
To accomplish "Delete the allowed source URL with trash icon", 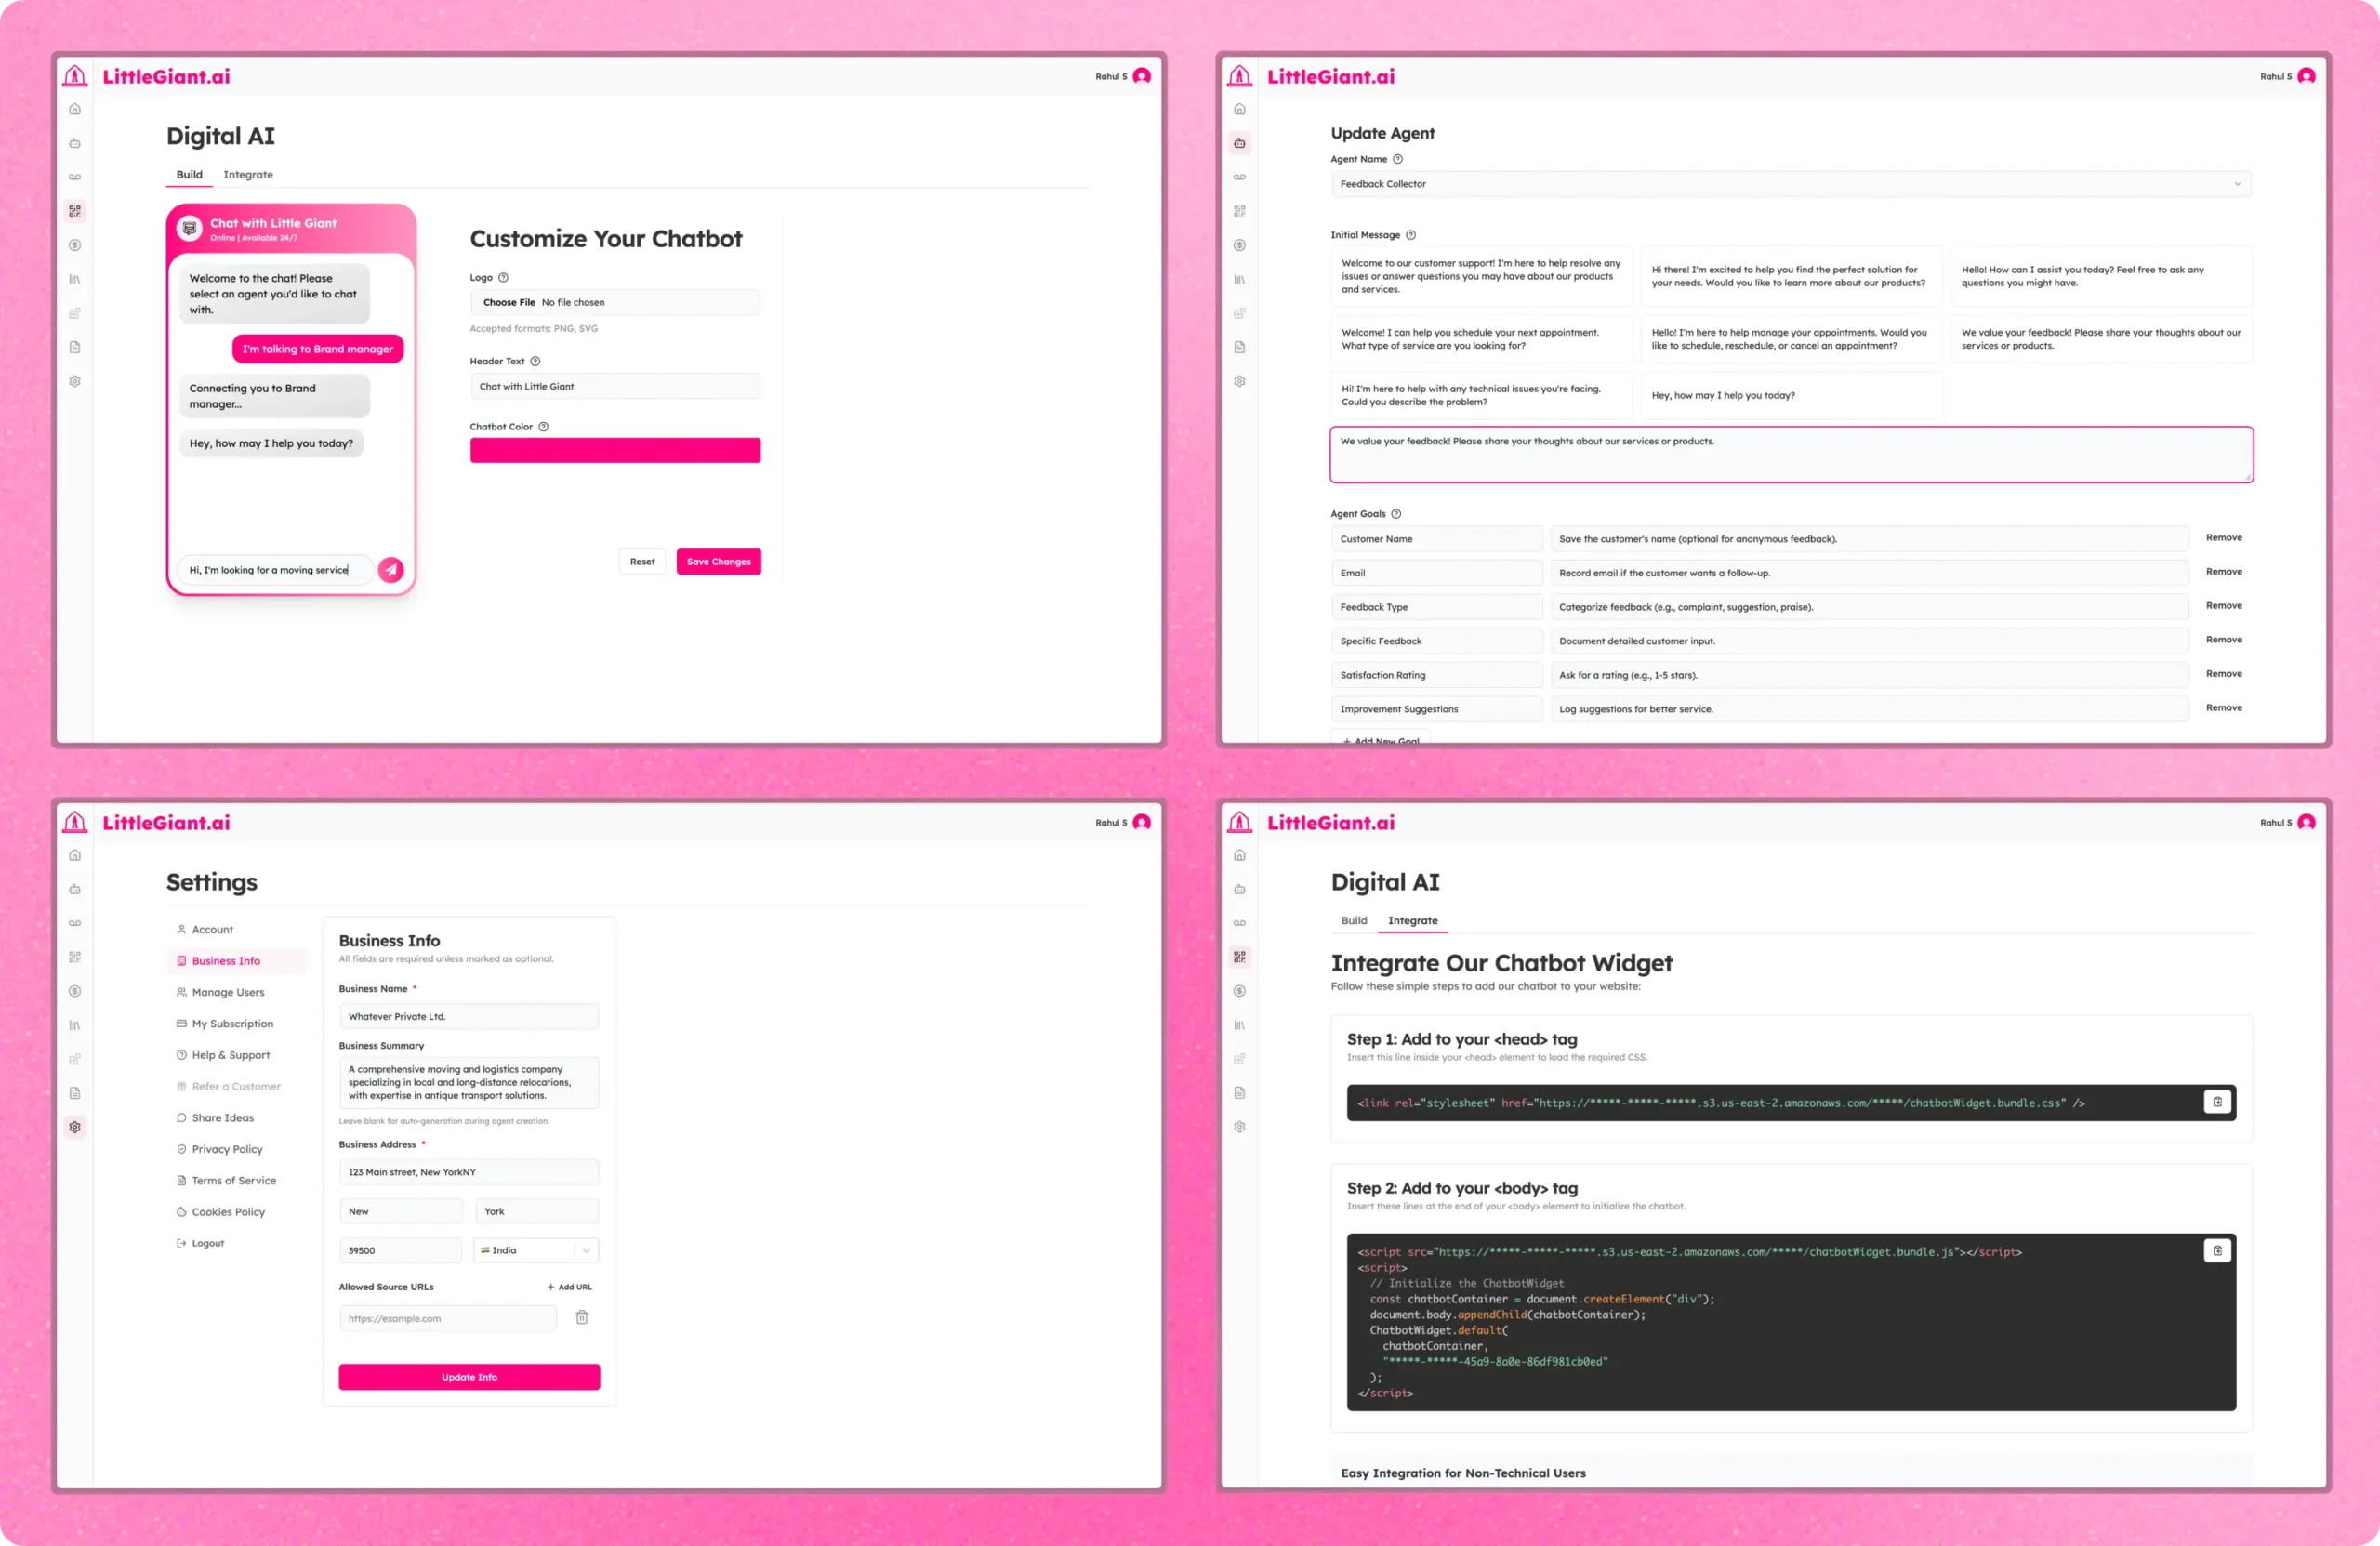I will (x=582, y=1317).
